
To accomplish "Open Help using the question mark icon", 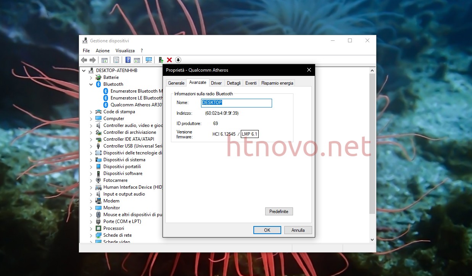I will (x=127, y=60).
